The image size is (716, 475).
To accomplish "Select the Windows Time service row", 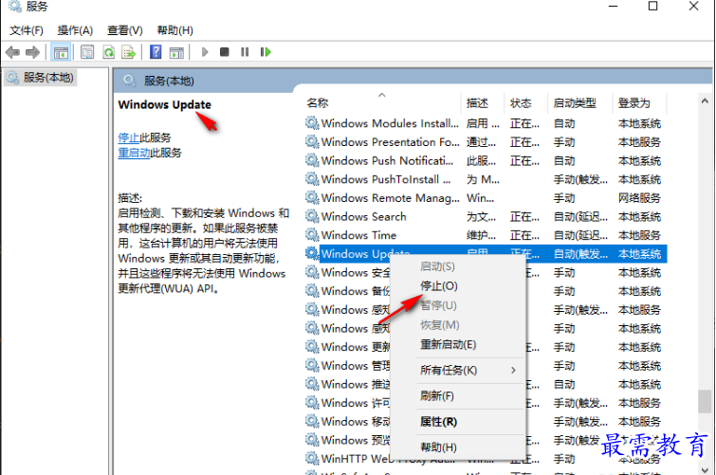I will click(x=486, y=235).
